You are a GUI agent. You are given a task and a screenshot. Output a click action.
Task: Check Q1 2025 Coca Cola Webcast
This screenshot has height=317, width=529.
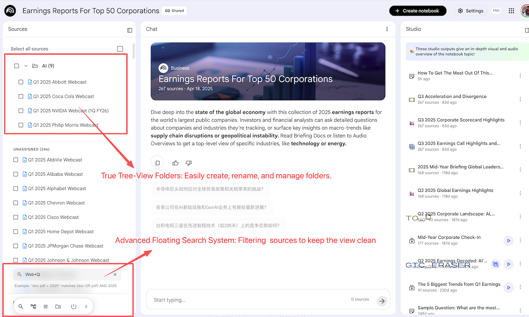[x=21, y=96]
